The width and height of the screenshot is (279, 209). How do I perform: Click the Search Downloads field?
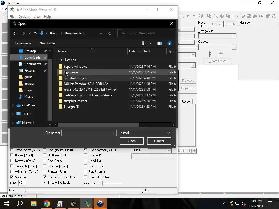pyautogui.click(x=145, y=33)
